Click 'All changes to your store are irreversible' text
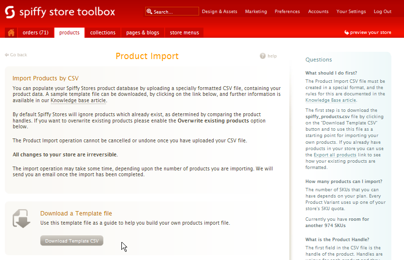 click(x=65, y=154)
